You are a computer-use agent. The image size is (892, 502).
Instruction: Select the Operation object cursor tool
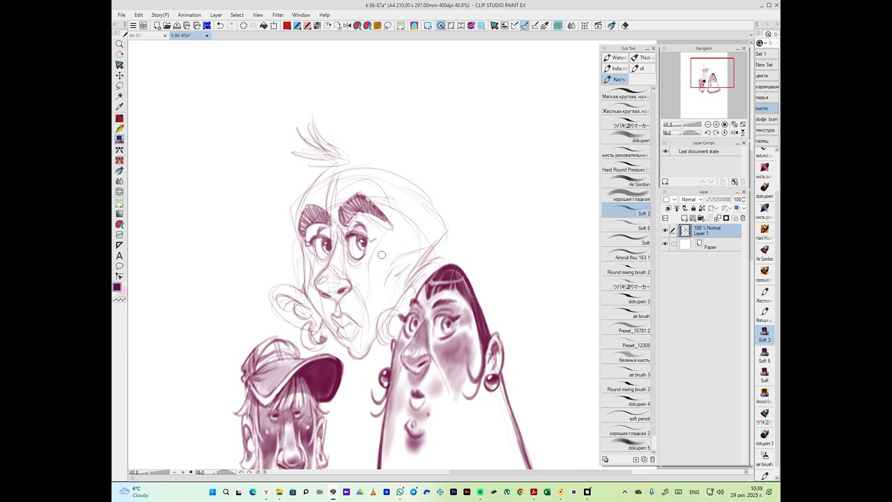click(x=119, y=64)
